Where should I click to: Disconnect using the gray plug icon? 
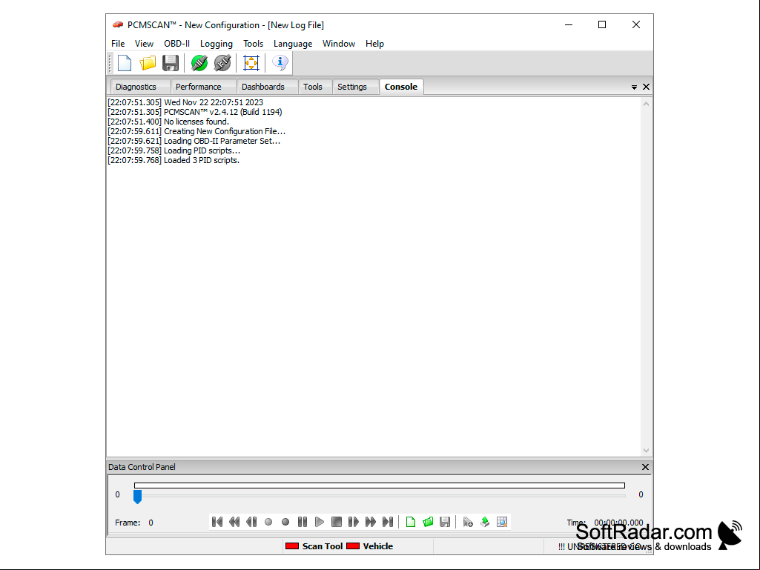(x=222, y=63)
